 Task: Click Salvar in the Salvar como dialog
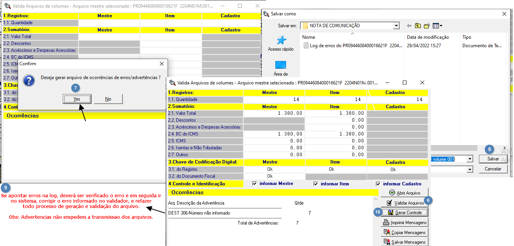(493, 159)
